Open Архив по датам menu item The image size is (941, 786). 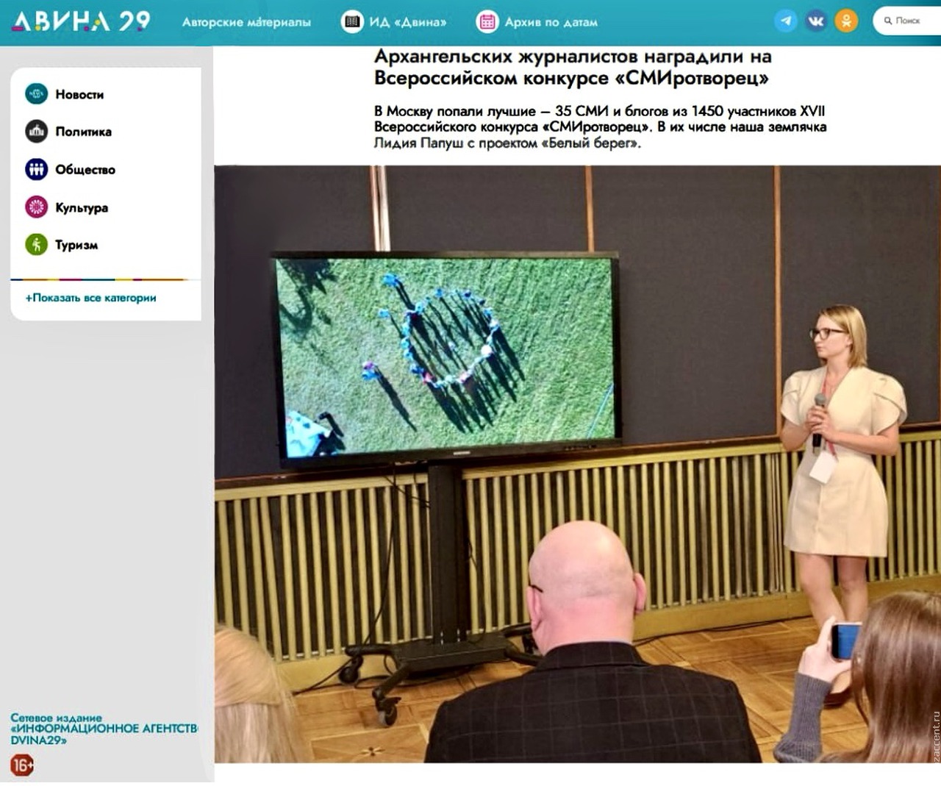click(551, 22)
